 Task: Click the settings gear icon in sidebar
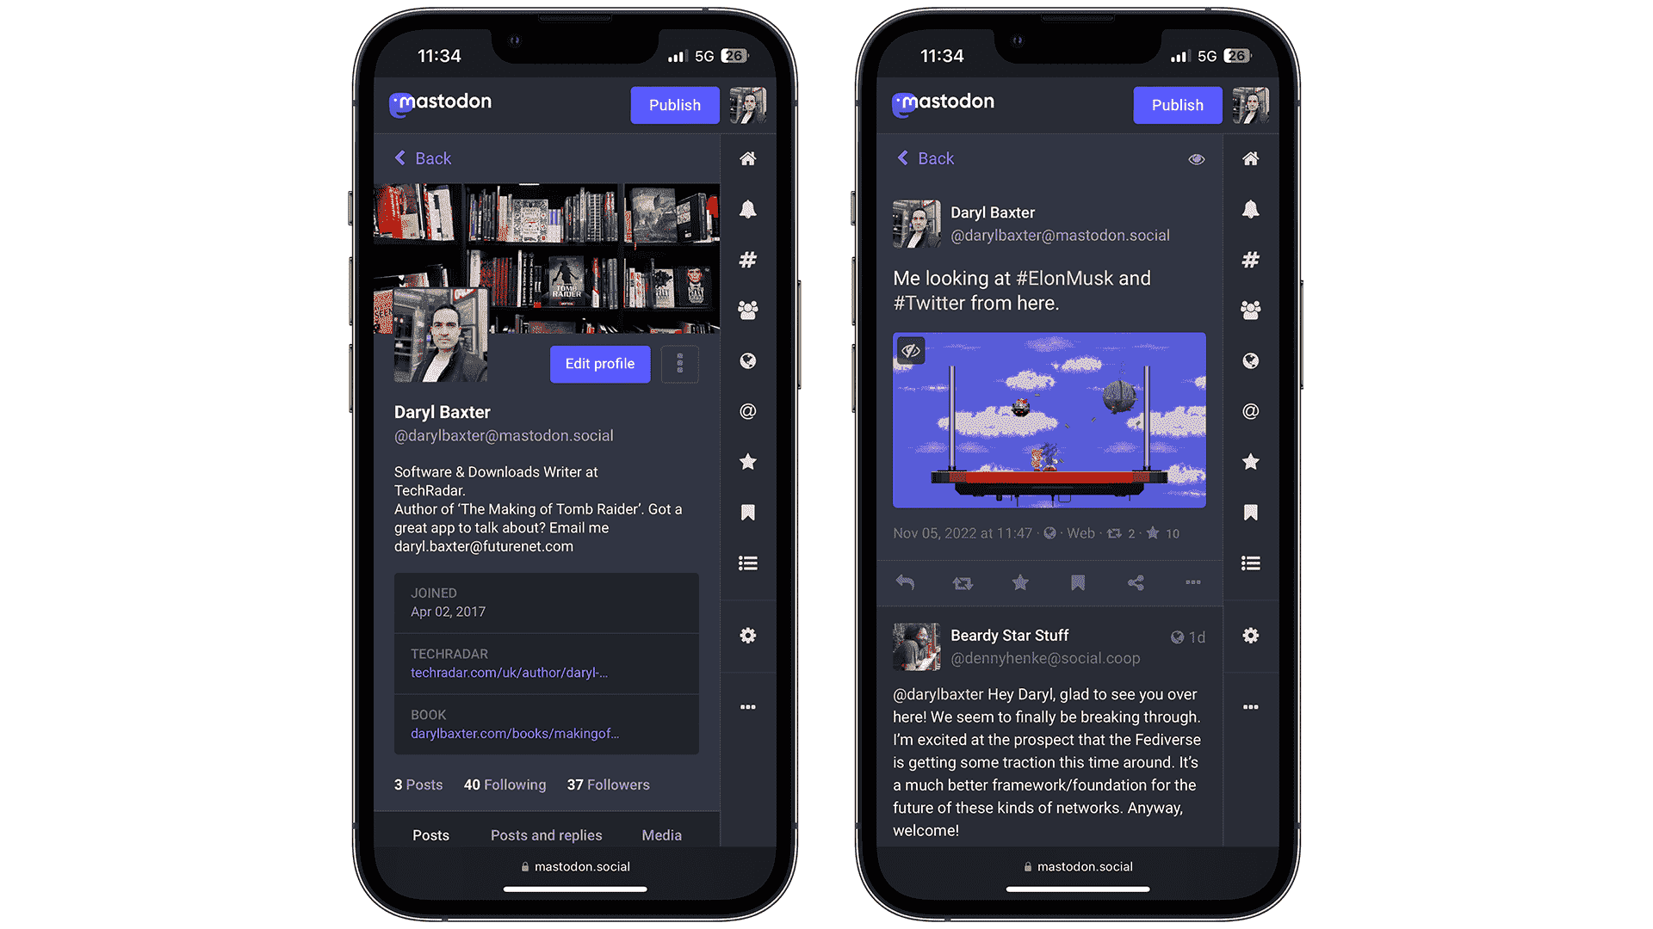click(x=748, y=635)
